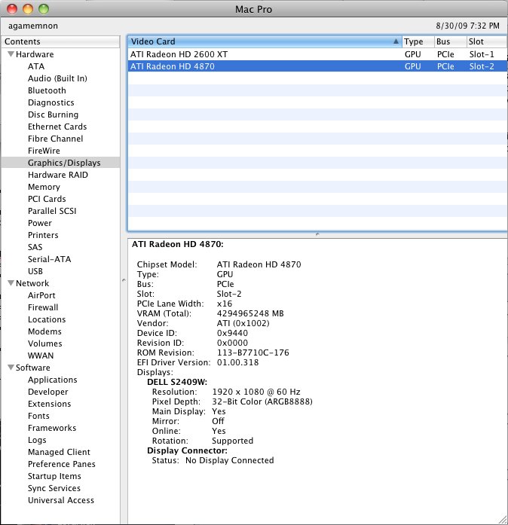Image resolution: width=508 pixels, height=525 pixels.
Task: View Extensions under Software
Action: coord(50,404)
